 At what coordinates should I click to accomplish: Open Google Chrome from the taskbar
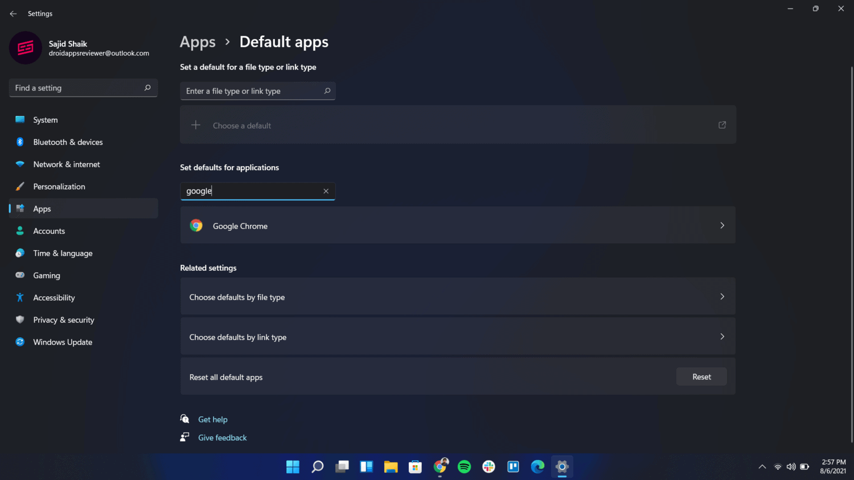point(440,467)
